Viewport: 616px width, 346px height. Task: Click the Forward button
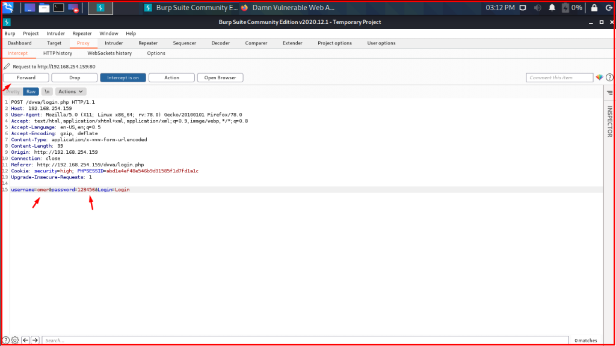(x=26, y=77)
